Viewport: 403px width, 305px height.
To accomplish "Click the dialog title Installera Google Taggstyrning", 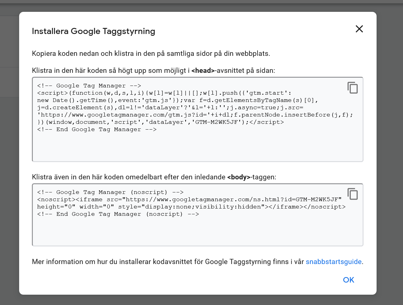I will 94,31.
